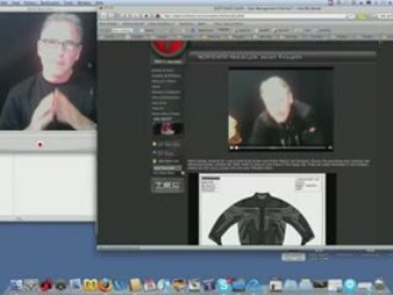
Task: Open Skype from the Dock
Action: pos(223,285)
